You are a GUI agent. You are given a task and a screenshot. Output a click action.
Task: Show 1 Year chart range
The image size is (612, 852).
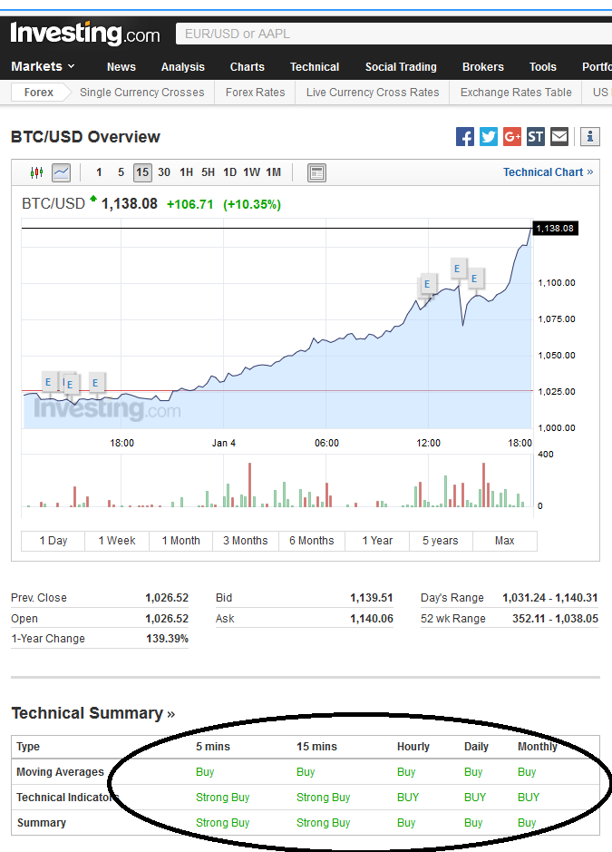click(x=377, y=541)
